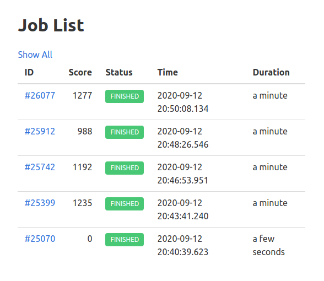
Task: Open job #25742
Action: 40,167
